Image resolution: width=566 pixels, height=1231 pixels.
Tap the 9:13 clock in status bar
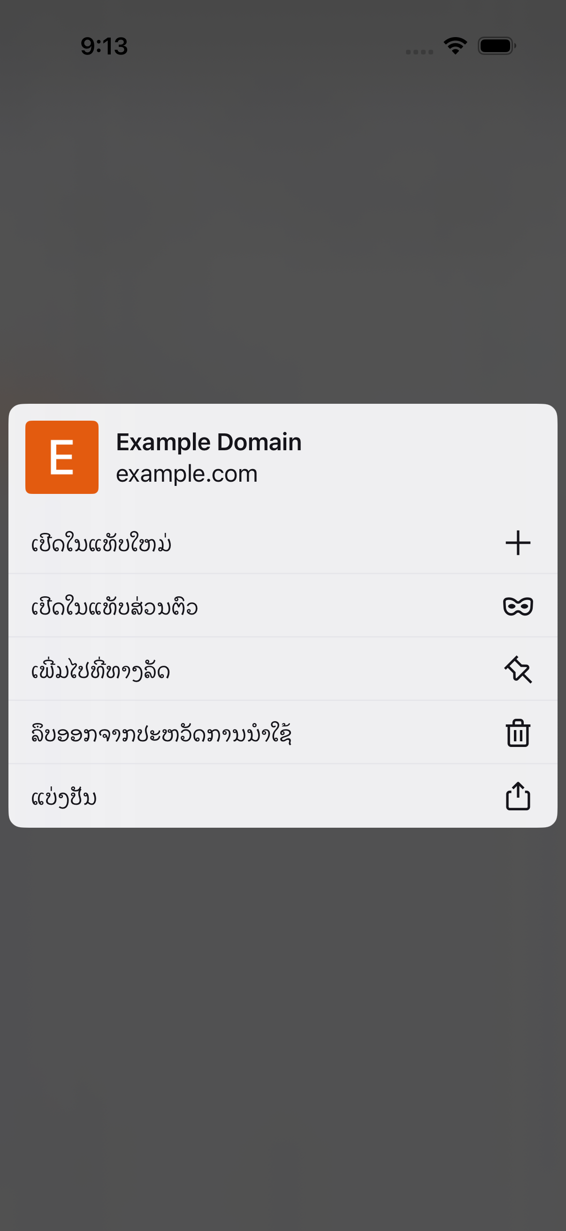tap(104, 46)
